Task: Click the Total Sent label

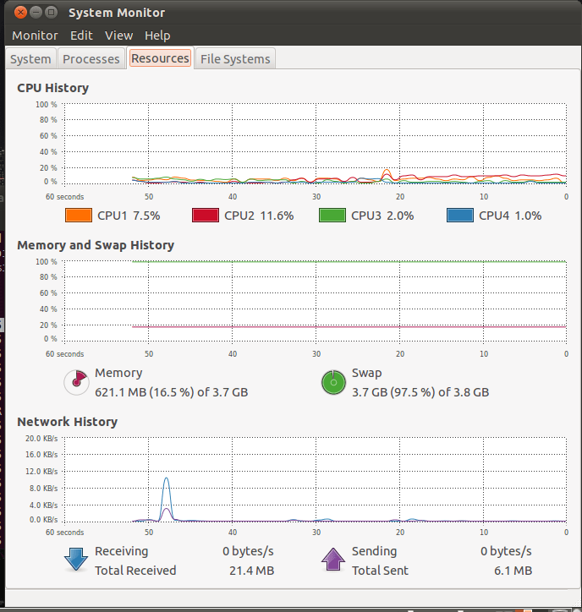Action: click(380, 571)
